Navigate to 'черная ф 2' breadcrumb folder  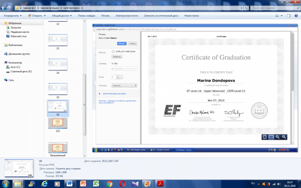pyautogui.click(x=29, y=8)
